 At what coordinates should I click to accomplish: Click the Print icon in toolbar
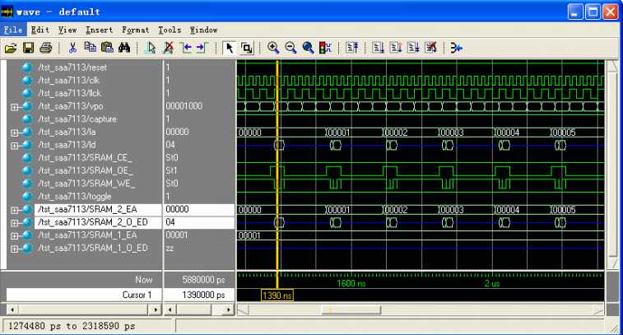pos(46,48)
